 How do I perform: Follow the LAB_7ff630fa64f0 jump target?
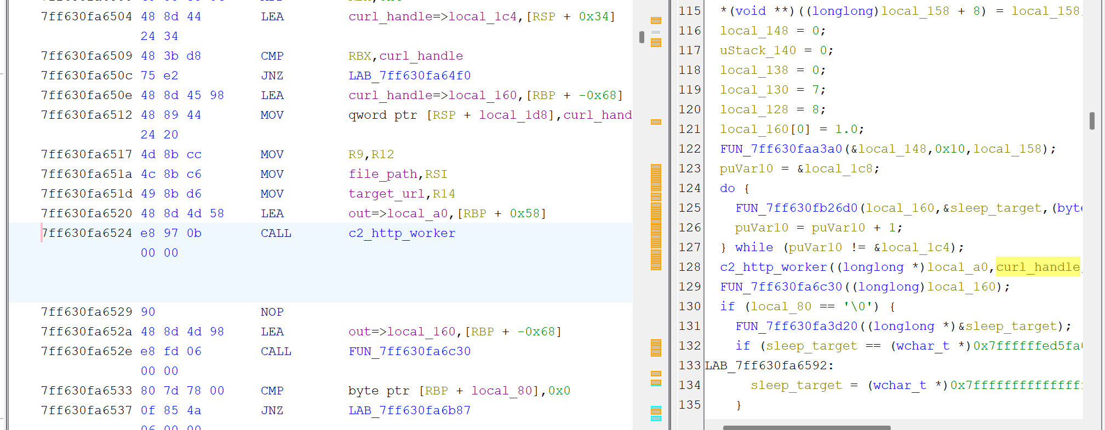coord(409,75)
